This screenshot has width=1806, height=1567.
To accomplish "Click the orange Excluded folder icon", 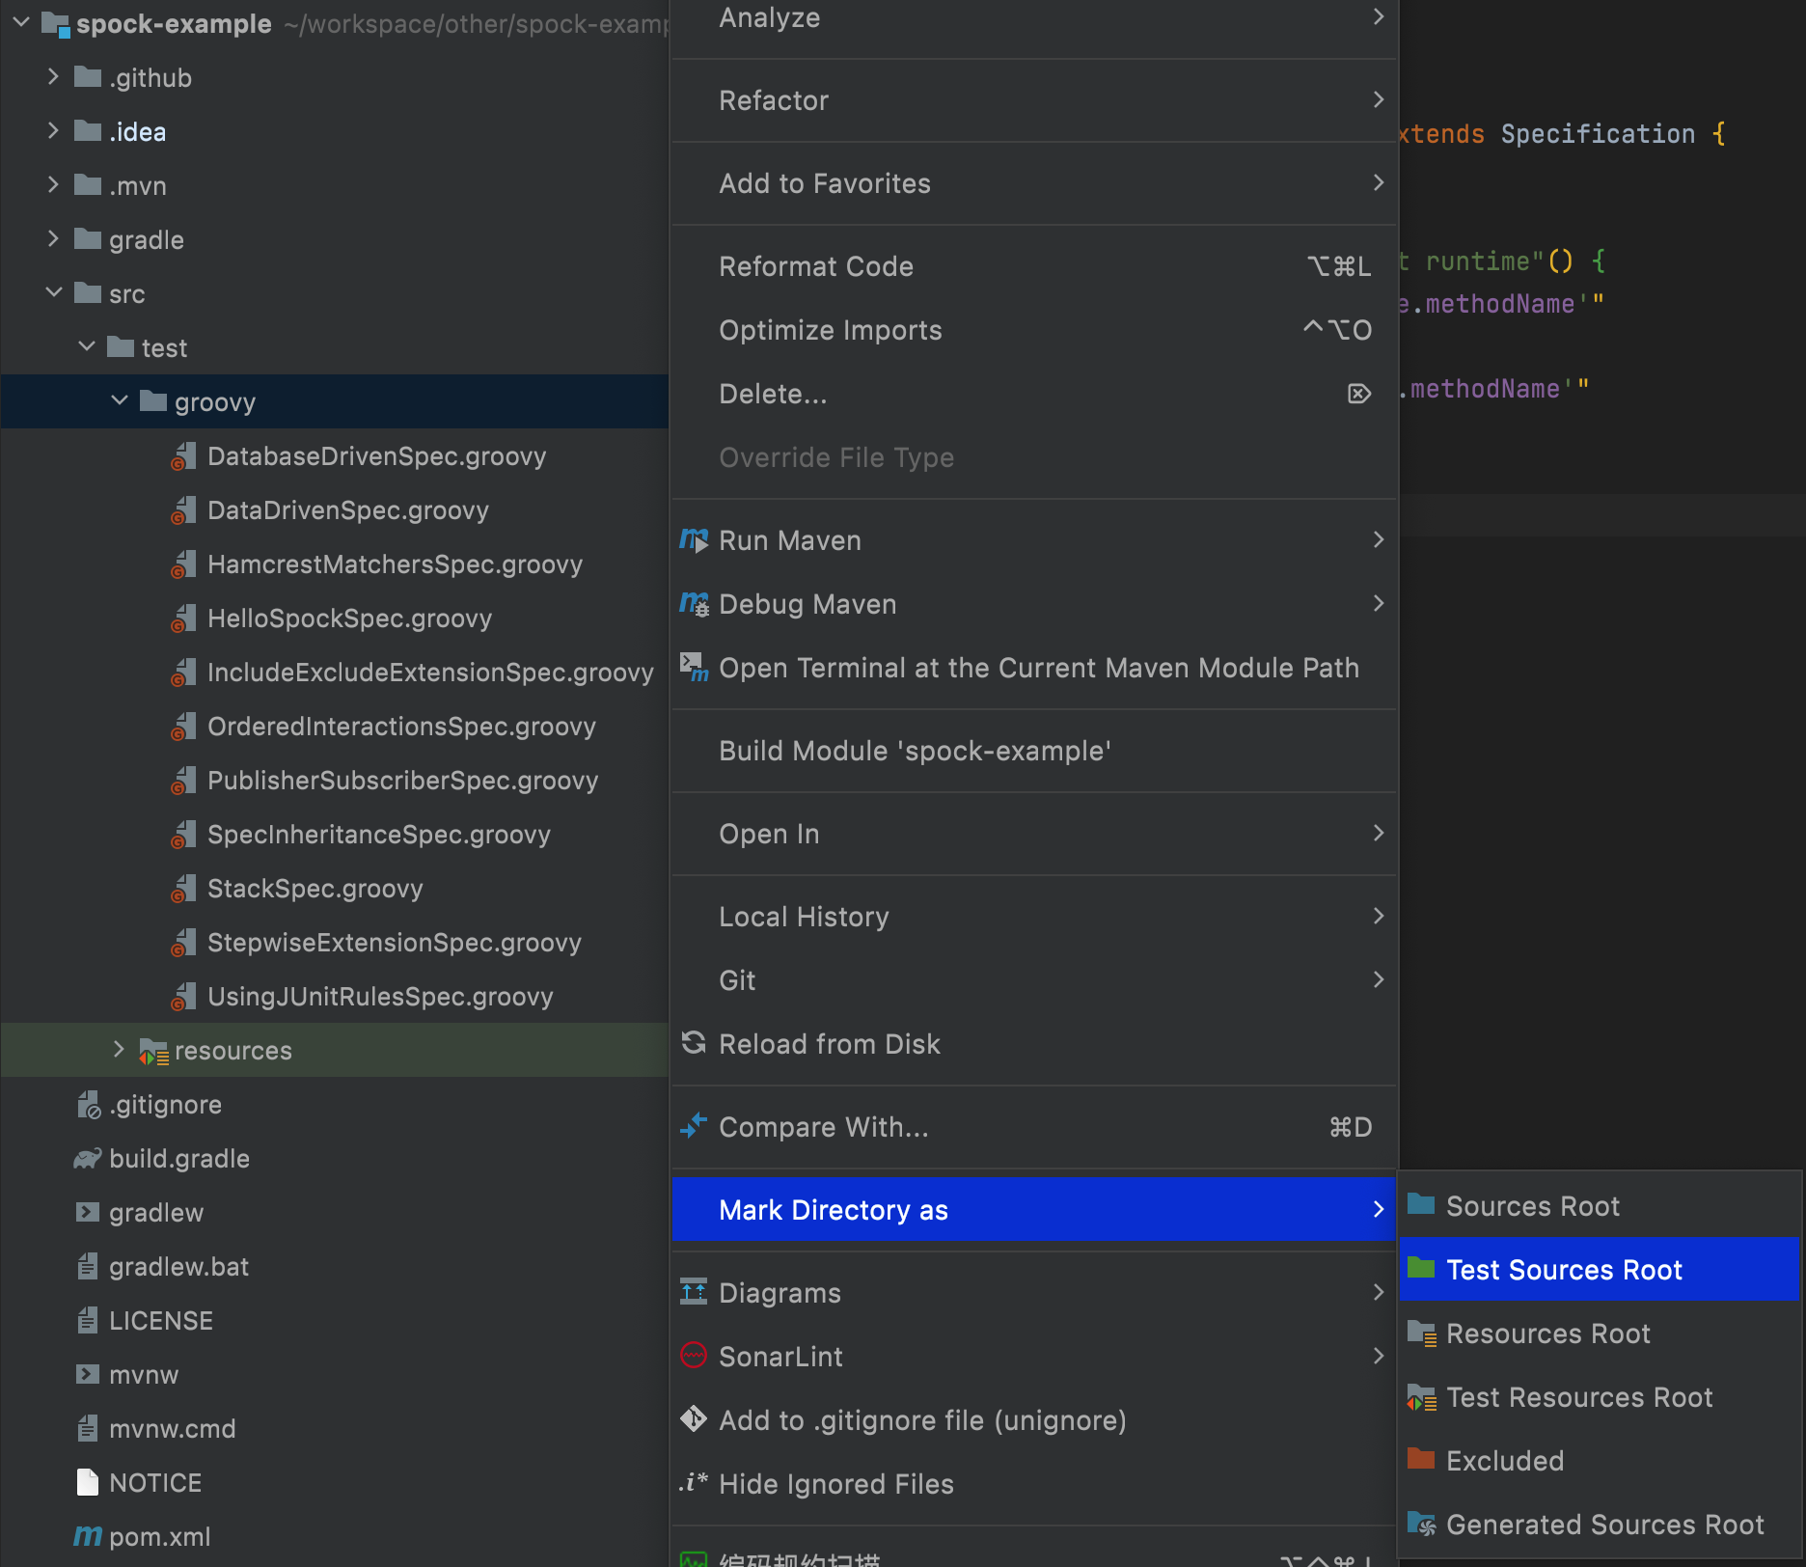I will tap(1421, 1458).
